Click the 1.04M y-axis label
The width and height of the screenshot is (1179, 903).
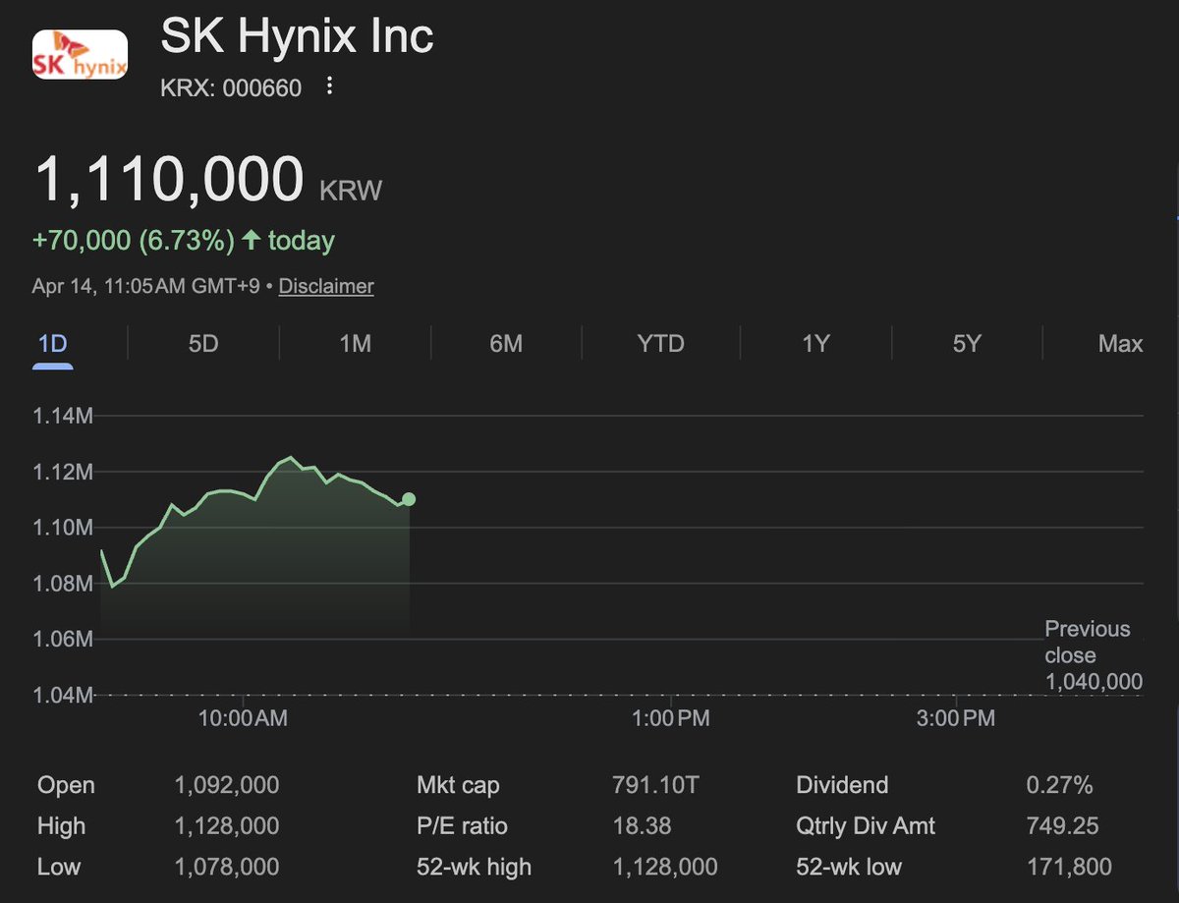pos(63,695)
